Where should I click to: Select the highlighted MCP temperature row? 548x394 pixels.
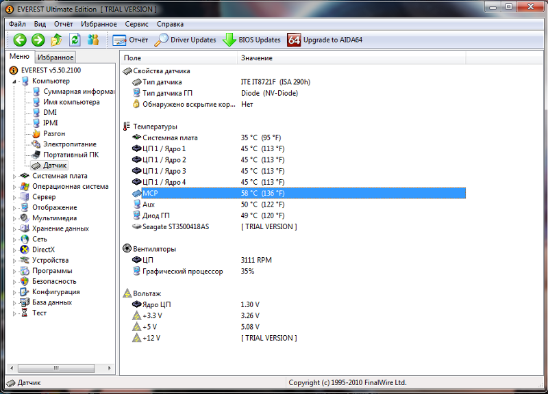pyautogui.click(x=299, y=193)
